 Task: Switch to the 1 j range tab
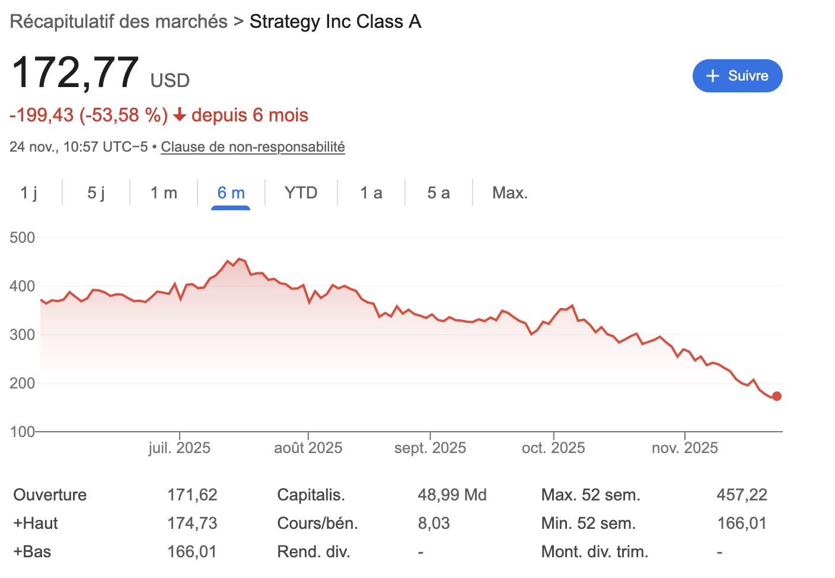28,192
